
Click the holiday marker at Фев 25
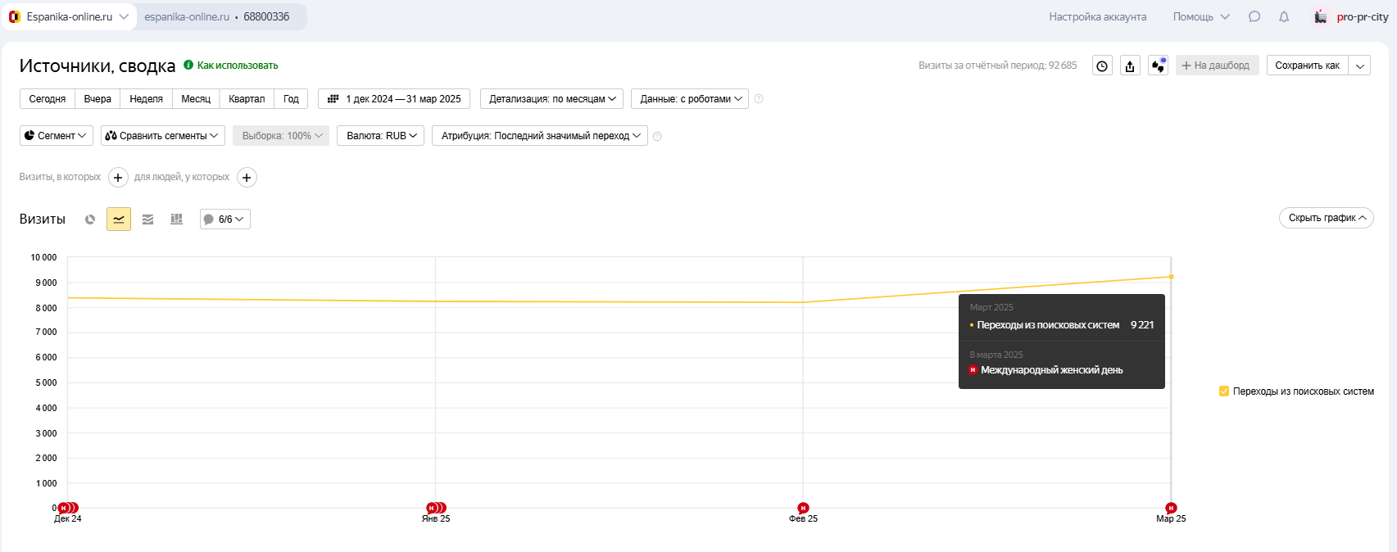click(x=803, y=508)
